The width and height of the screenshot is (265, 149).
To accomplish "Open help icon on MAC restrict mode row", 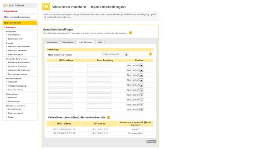I will (150, 54).
